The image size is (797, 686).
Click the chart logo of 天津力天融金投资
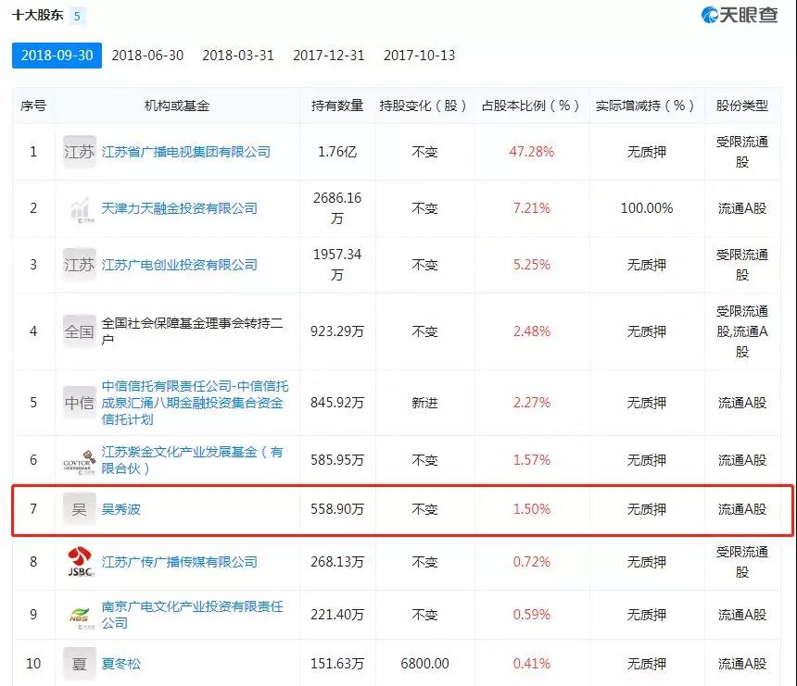pos(81,209)
